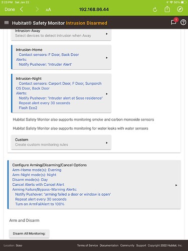This screenshot has width=188, height=251.
Task: Expand the Intrusion-Away section
Action: click(61, 34)
